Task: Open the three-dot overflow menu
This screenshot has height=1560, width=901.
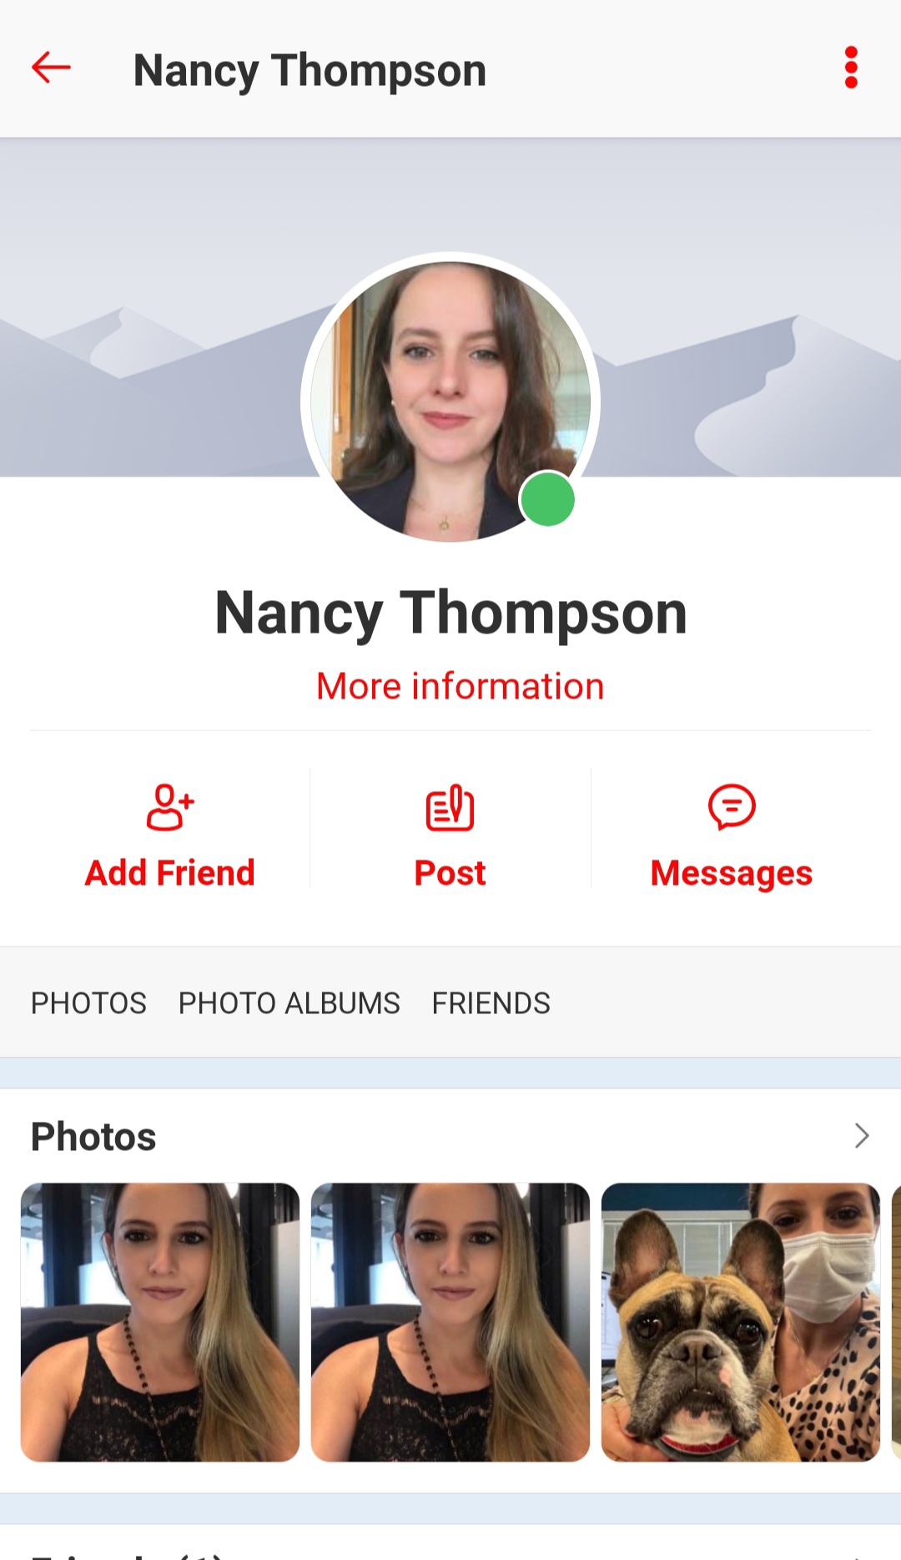Action: coord(851,68)
